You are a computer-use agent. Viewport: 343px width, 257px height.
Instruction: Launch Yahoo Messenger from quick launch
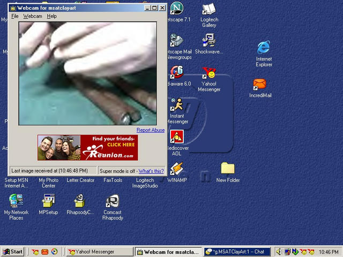point(35,252)
